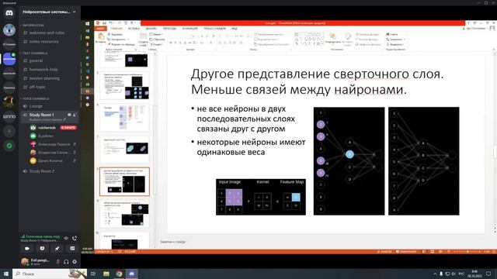497x279 pixels.
Task: Select the Пример slide thumbnail
Action: (124, 118)
